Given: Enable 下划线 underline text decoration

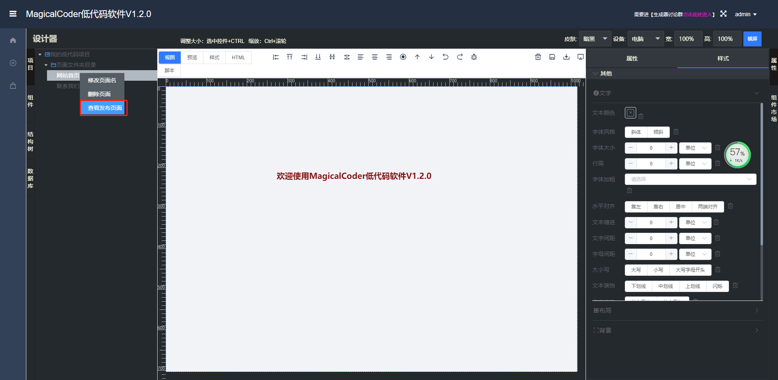Looking at the screenshot, I should click(638, 286).
